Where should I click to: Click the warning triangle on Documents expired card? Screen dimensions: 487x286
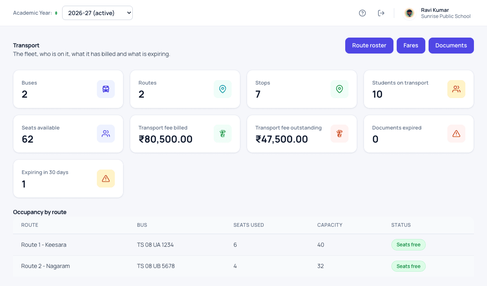456,134
